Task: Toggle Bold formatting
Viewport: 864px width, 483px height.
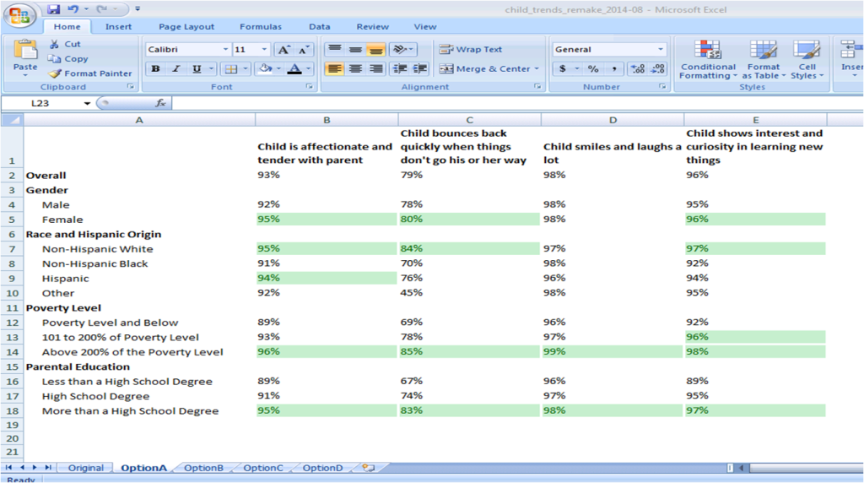Action: click(x=155, y=69)
